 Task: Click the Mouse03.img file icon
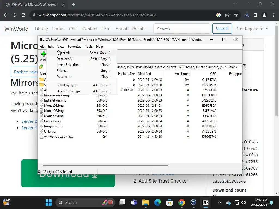coord(41,116)
